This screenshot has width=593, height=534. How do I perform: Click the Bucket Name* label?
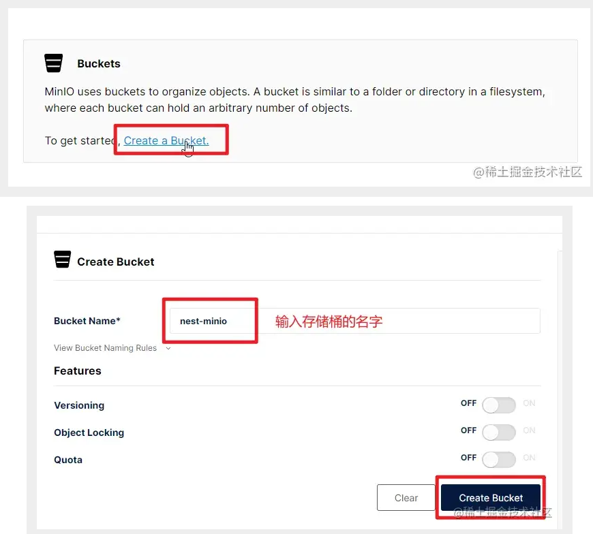[x=87, y=321]
